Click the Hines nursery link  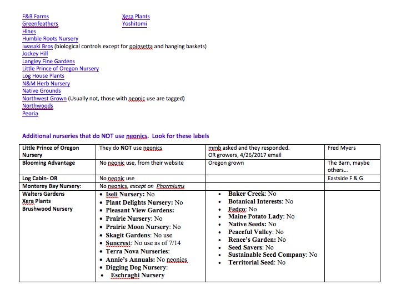coord(29,32)
